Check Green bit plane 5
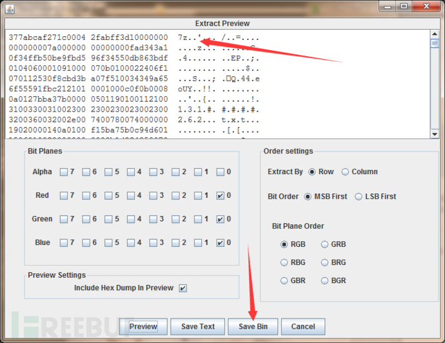This screenshot has height=343, width=445. pos(108,219)
